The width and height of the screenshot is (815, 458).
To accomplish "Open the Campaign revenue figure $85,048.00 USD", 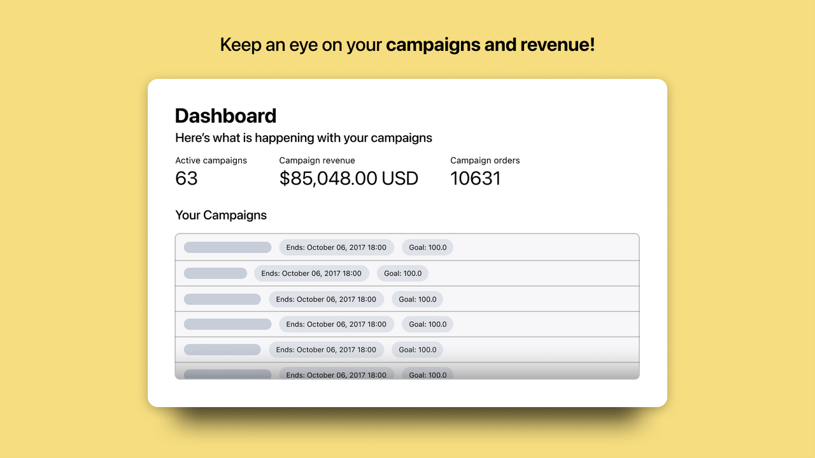I will tap(349, 179).
